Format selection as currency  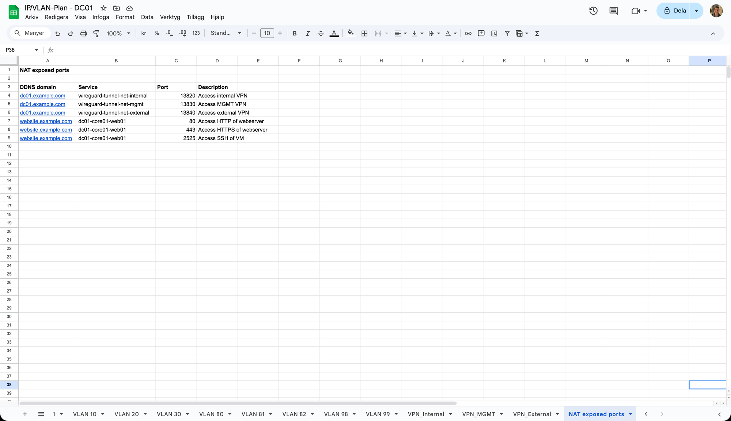point(144,33)
